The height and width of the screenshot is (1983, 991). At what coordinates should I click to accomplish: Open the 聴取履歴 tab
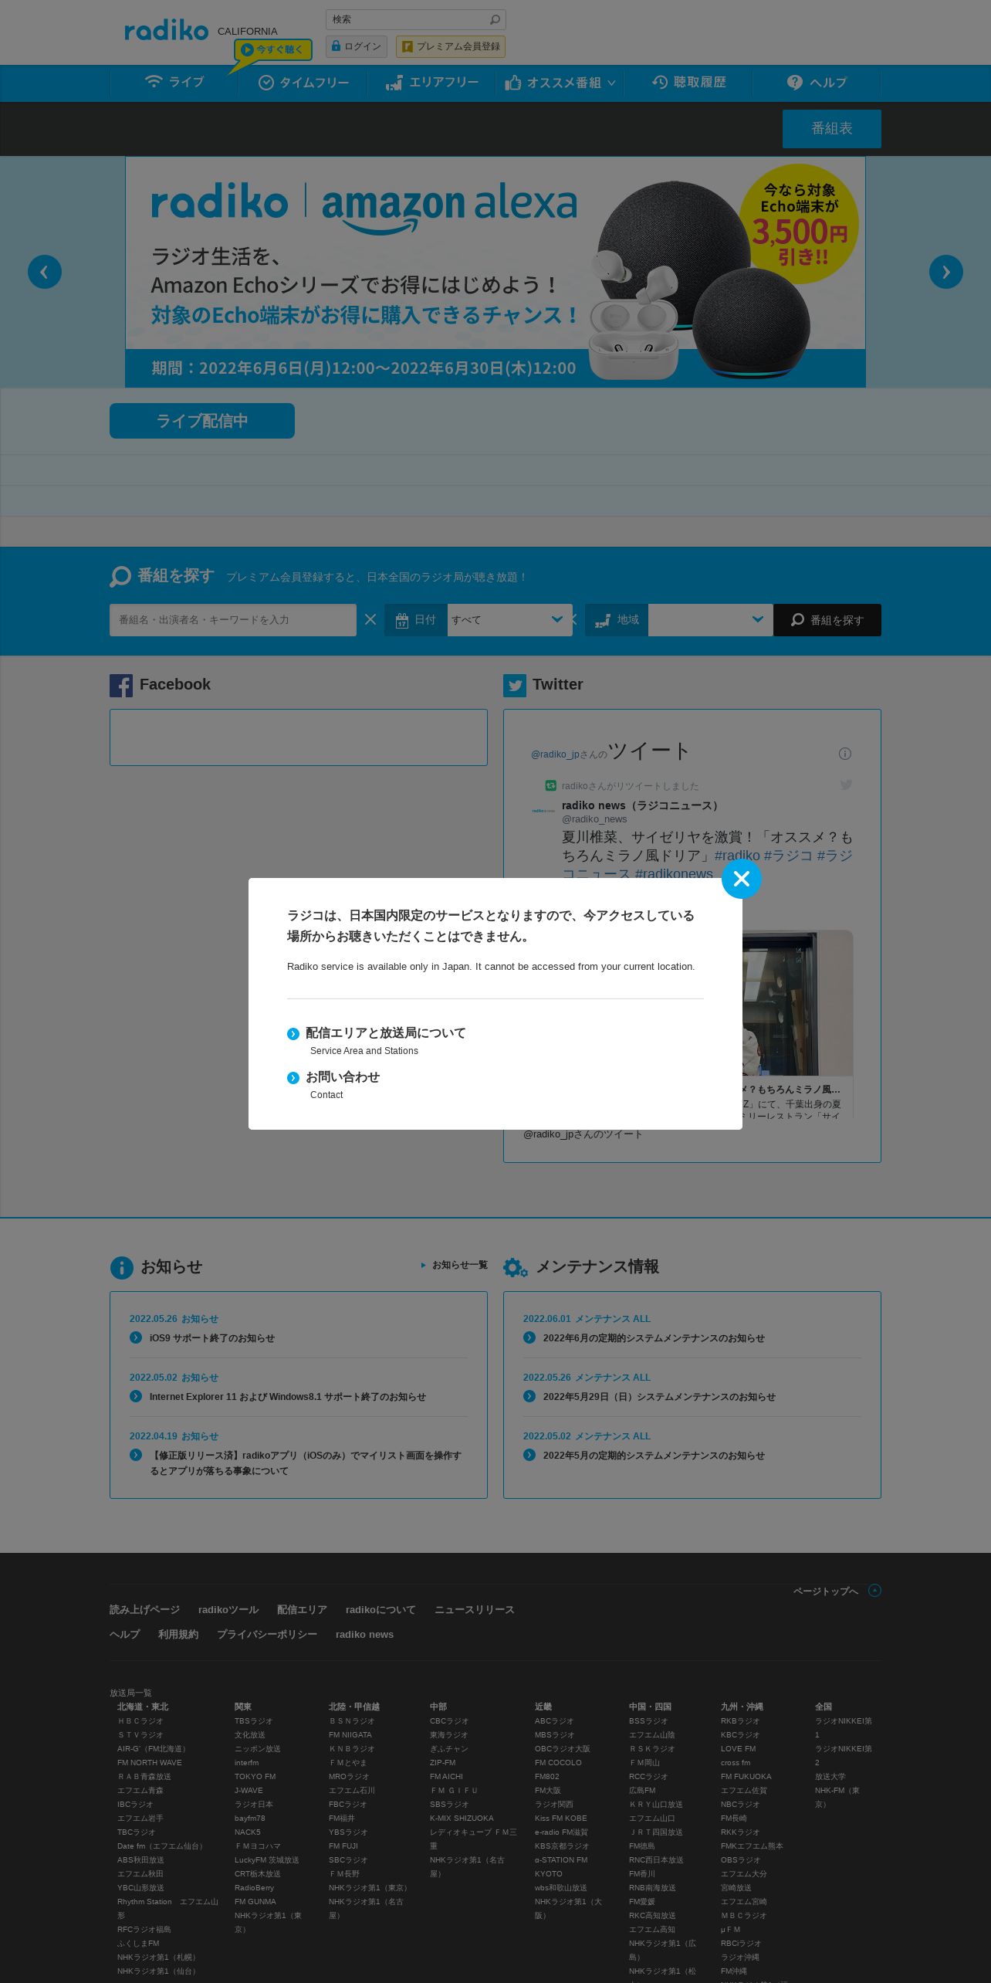tap(688, 83)
